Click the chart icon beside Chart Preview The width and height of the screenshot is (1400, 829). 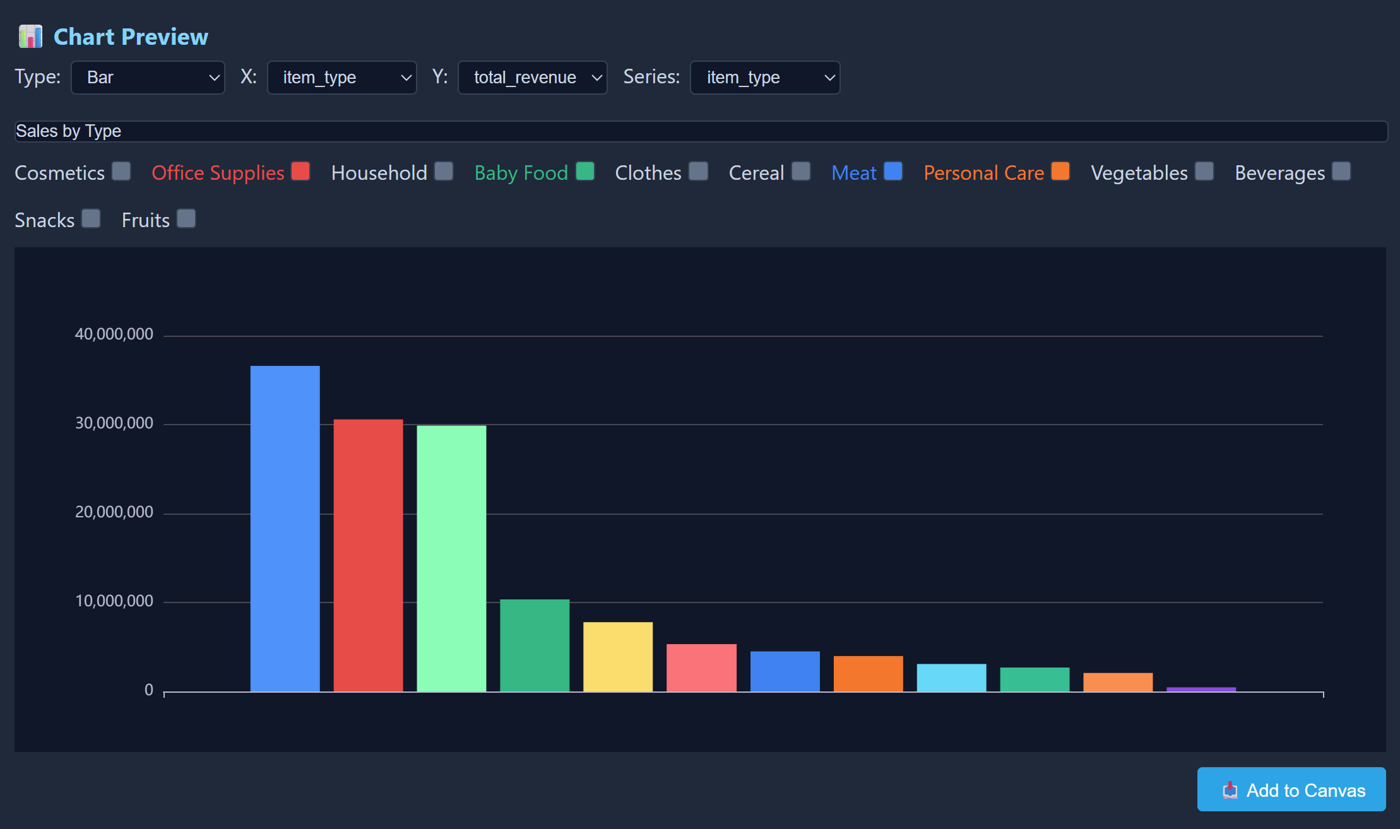tap(30, 37)
